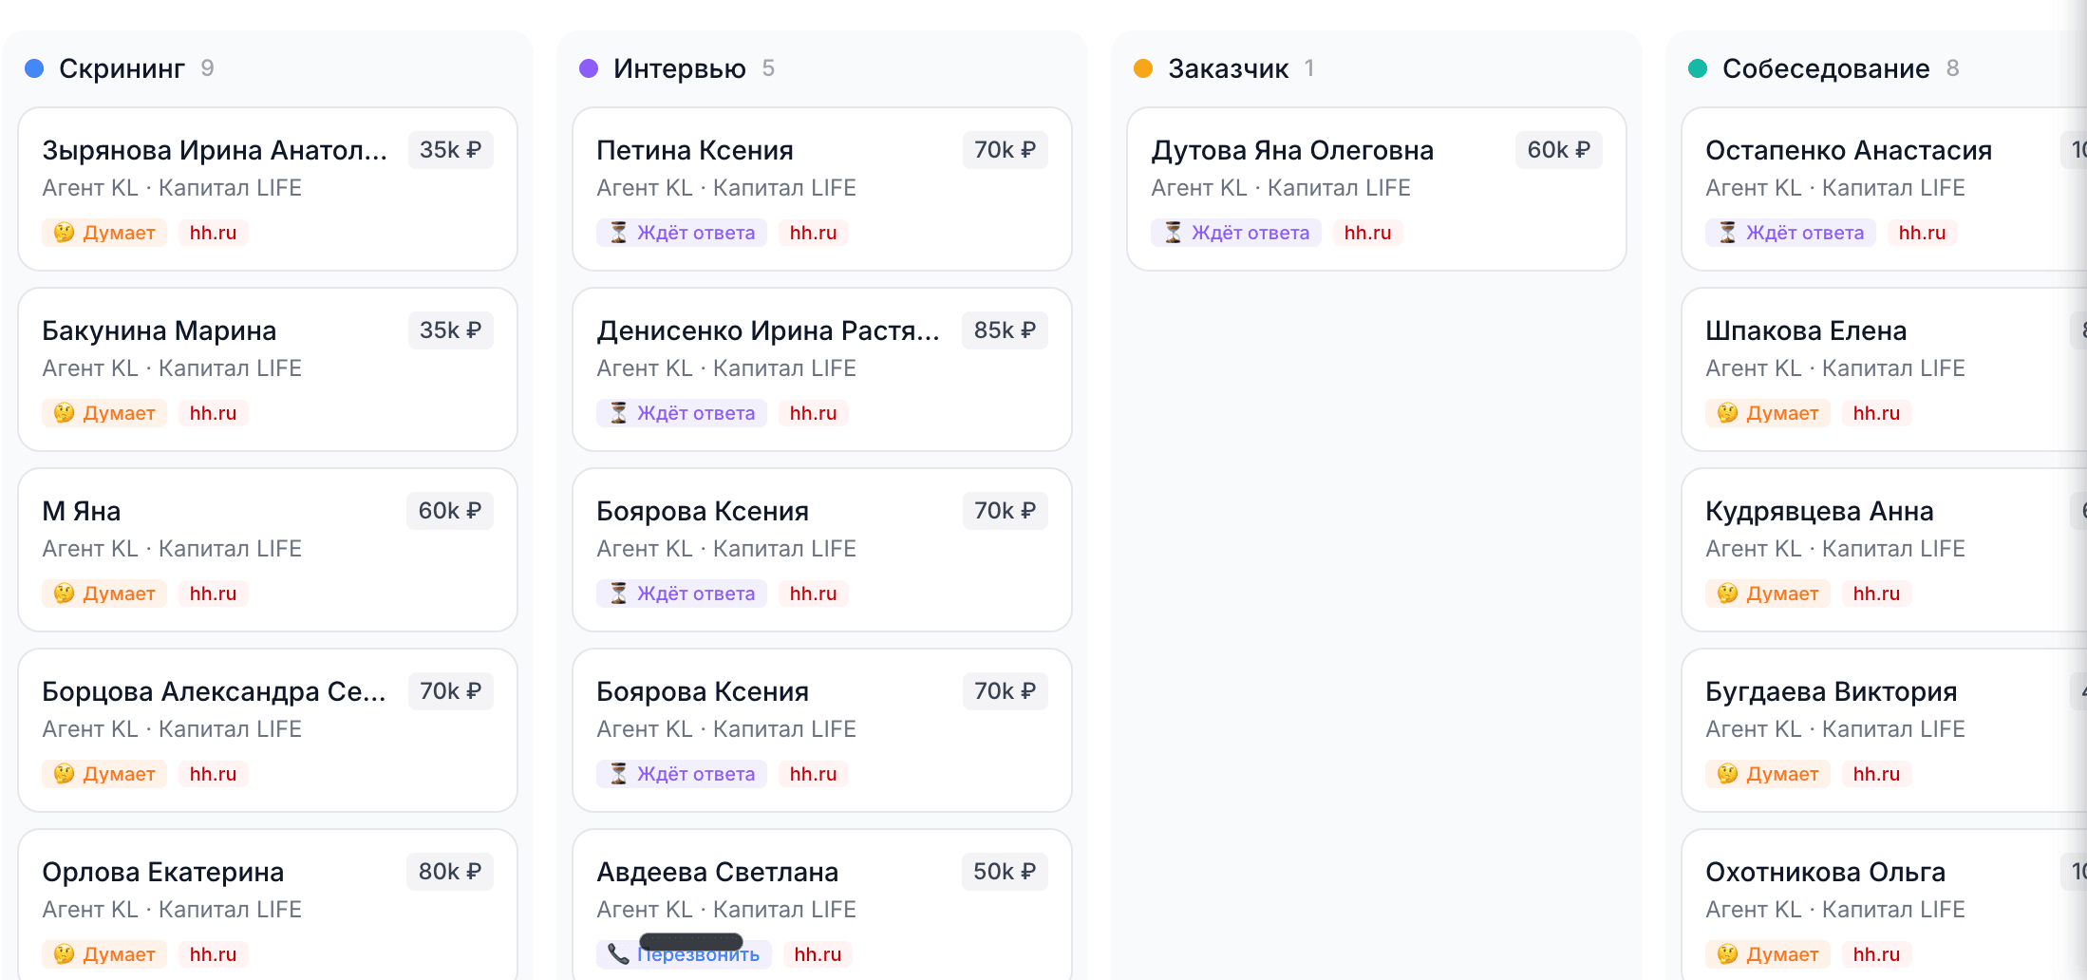
Task: Click 70k ₽ badge on Борцова Александра card
Action: click(451, 691)
